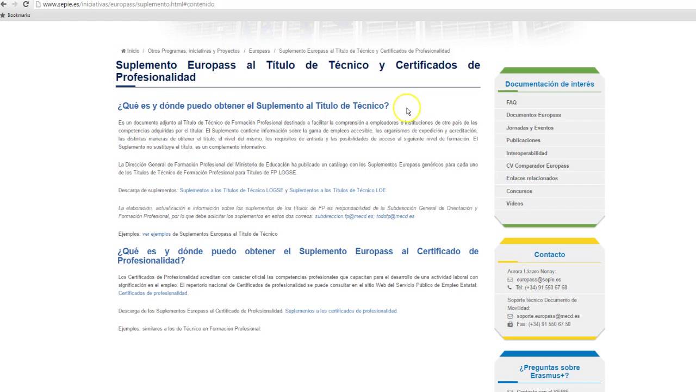Open Certificados de profesionalidad link
Image resolution: width=696 pixels, height=392 pixels.
153,293
